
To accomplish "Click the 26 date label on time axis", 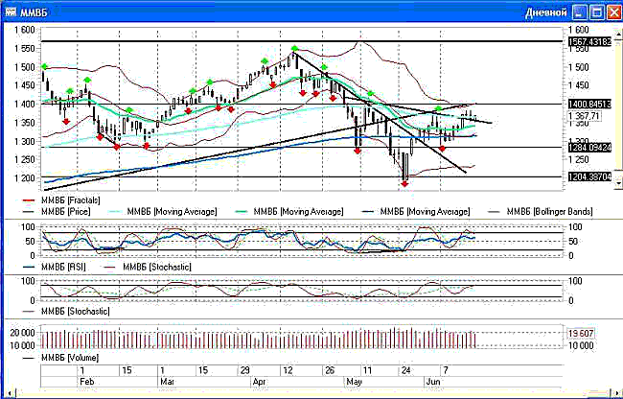I will pyautogui.click(x=330, y=370).
